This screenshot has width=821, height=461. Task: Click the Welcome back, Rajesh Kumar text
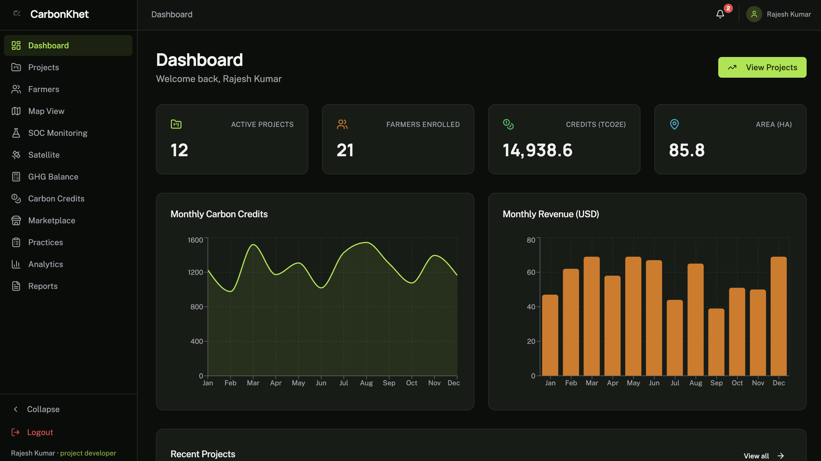click(219, 79)
